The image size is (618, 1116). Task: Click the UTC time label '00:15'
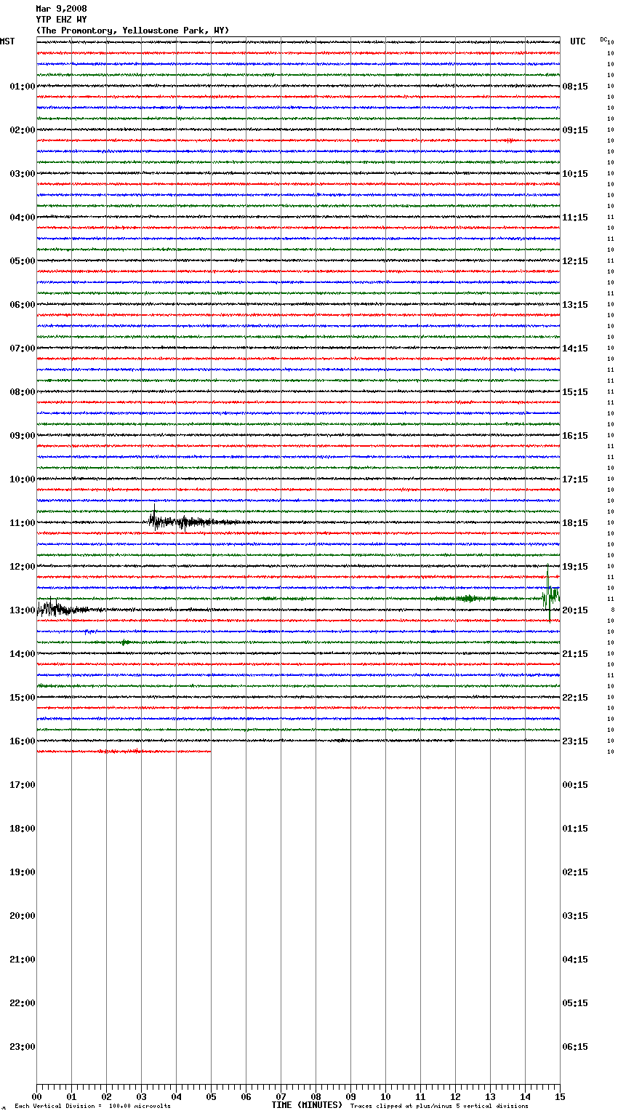pyautogui.click(x=575, y=785)
